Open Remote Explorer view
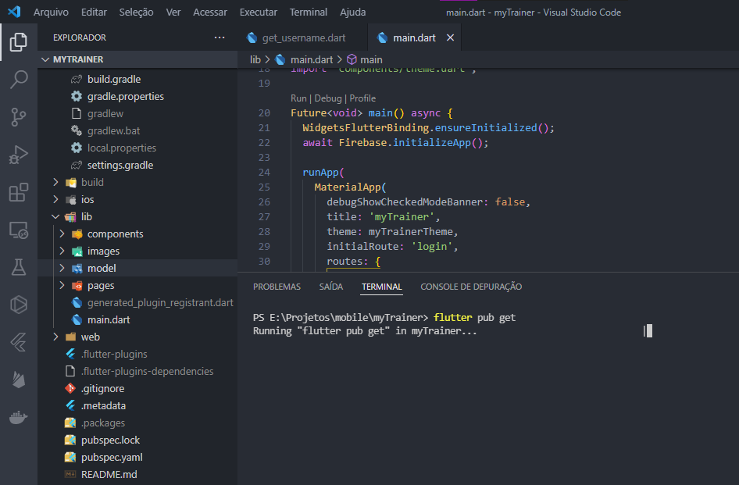The width and height of the screenshot is (739, 485). (19, 230)
